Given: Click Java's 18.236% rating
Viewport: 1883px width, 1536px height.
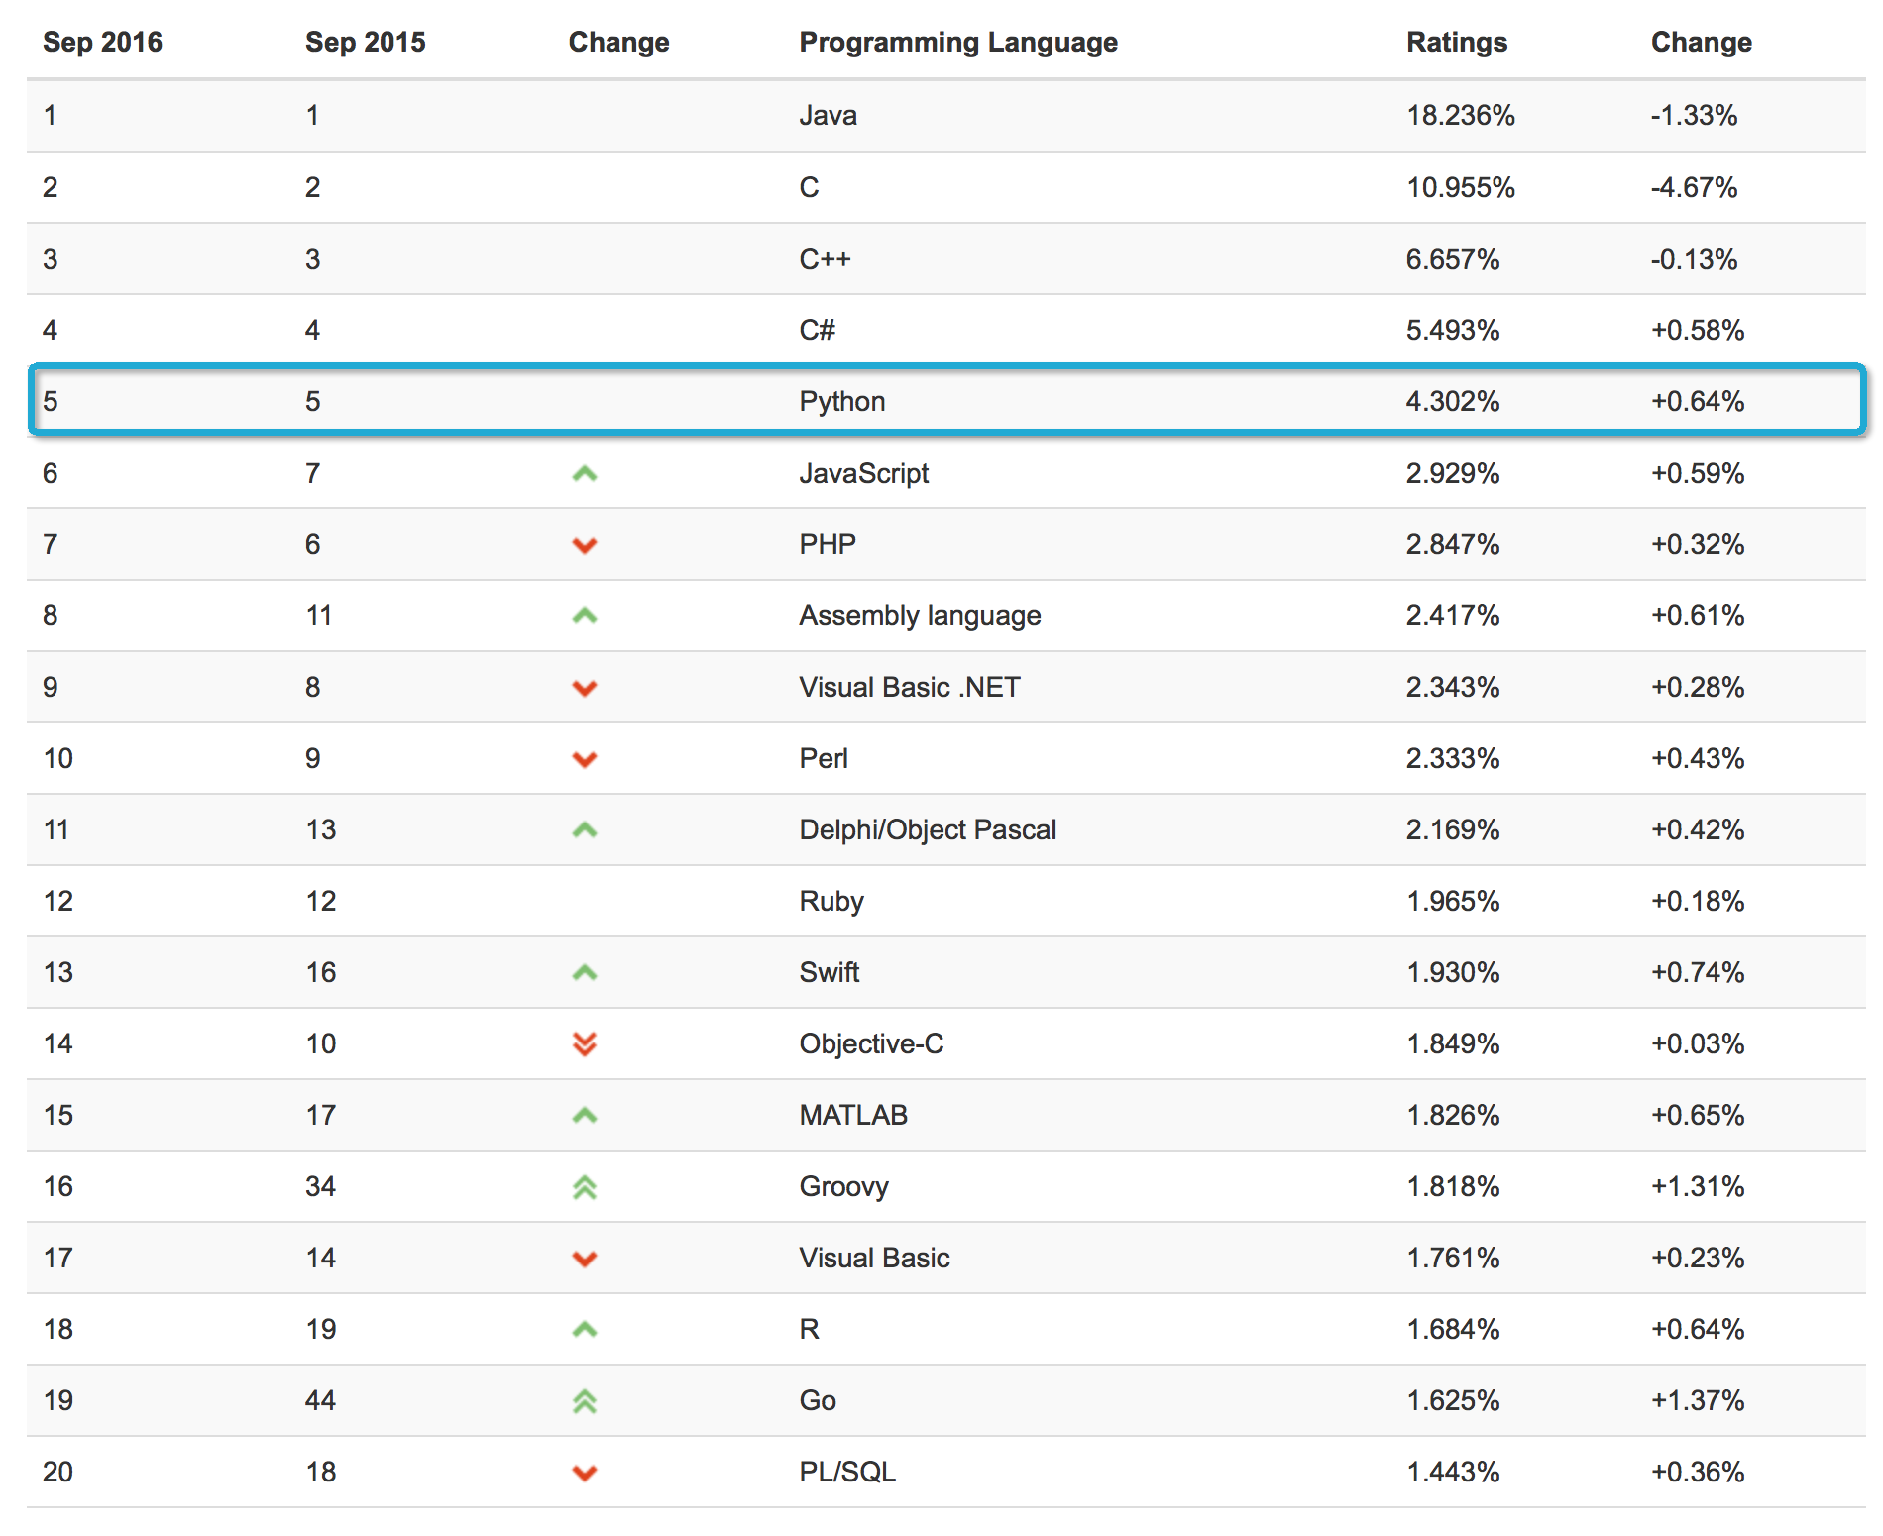Looking at the screenshot, I should tap(1461, 116).
